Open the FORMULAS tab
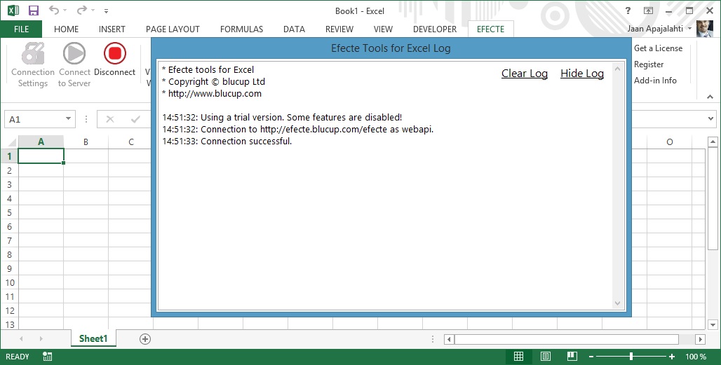 point(241,29)
